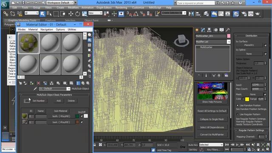272x153 pixels.
Task: Collapse the Regular Pattern Settings rollout
Action: (x=251, y=130)
